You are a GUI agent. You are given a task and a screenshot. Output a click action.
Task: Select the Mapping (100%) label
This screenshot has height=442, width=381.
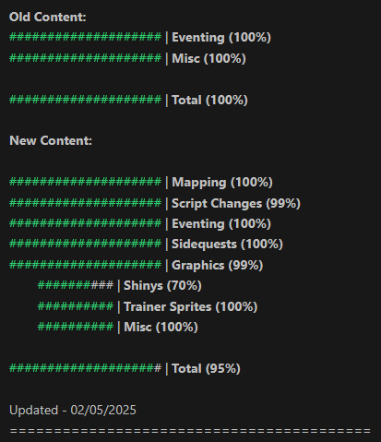coord(222,182)
